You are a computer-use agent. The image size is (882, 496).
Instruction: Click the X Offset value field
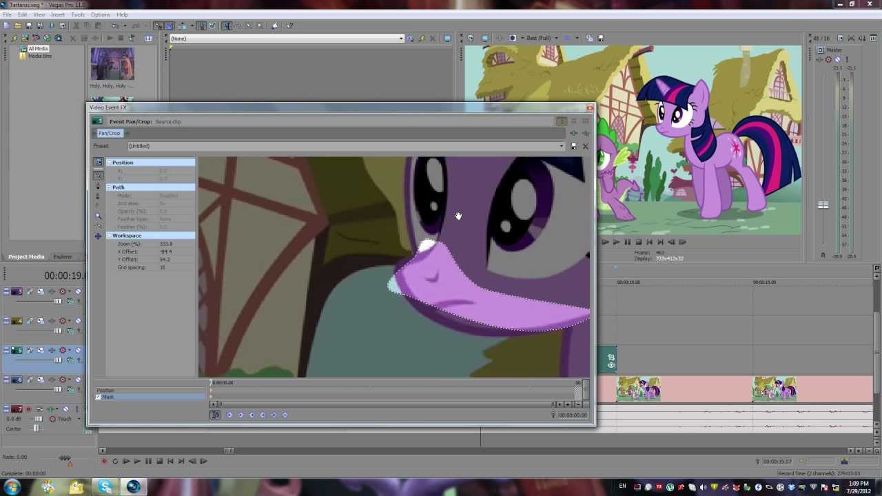coord(165,251)
